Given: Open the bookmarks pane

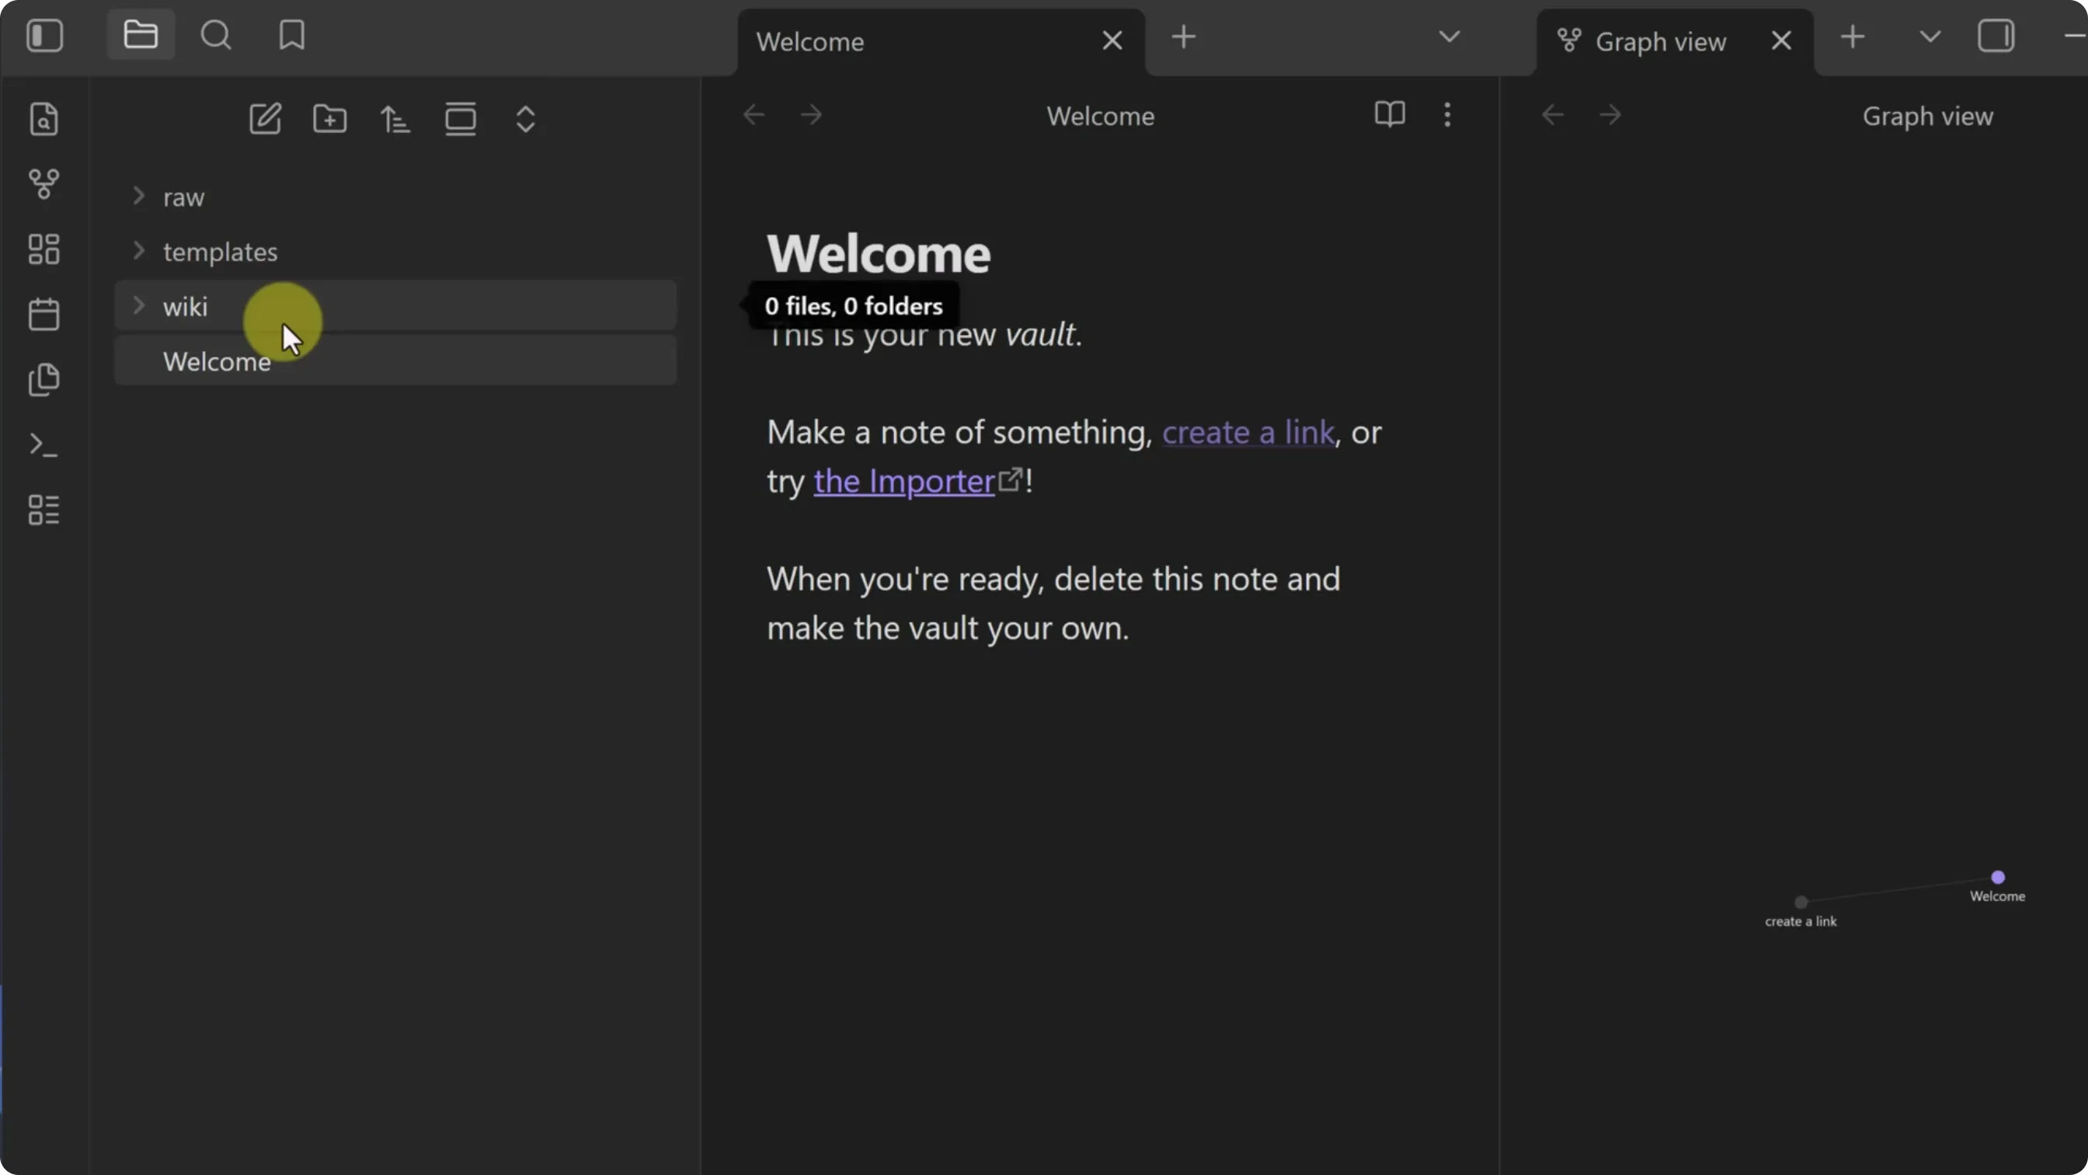Looking at the screenshot, I should [292, 36].
